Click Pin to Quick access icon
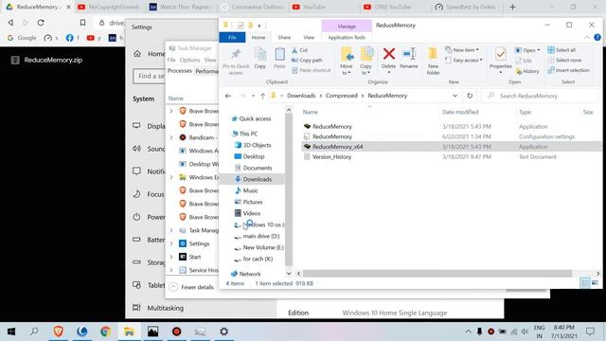Image resolution: width=606 pixels, height=341 pixels. (236, 55)
